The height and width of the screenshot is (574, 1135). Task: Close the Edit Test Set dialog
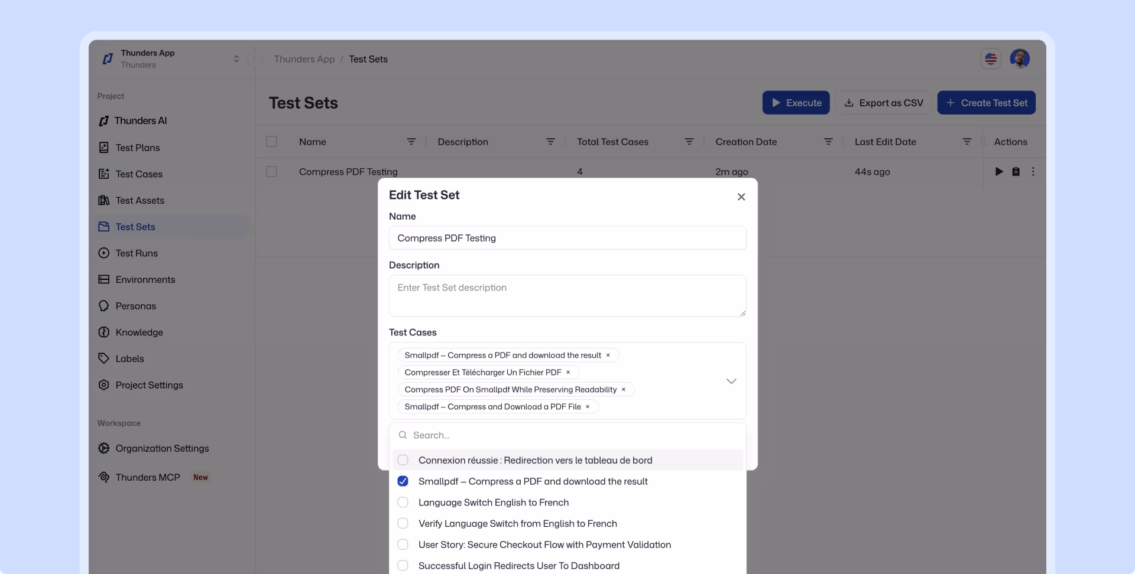(741, 197)
